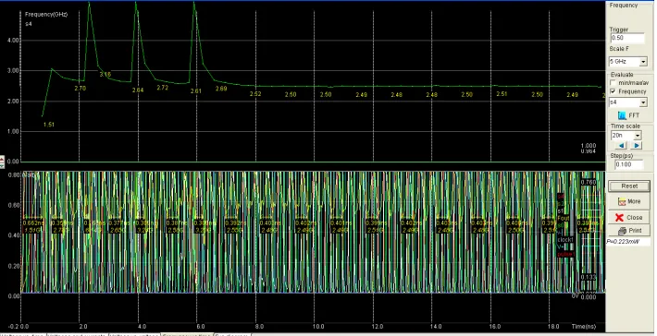Click the clock1 legend label
This screenshot has height=336, width=657.
tap(565, 240)
